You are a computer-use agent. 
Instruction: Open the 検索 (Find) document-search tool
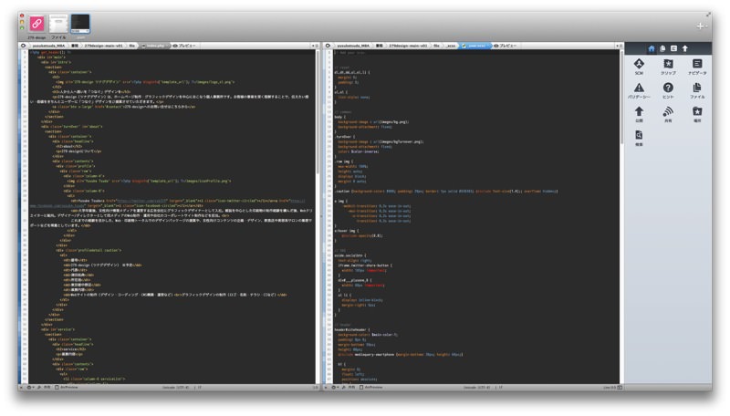pyautogui.click(x=639, y=138)
